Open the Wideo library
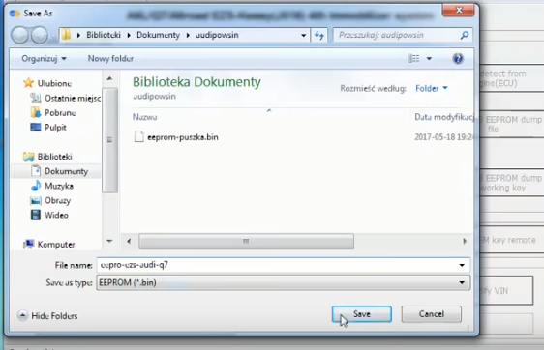 pyautogui.click(x=56, y=216)
